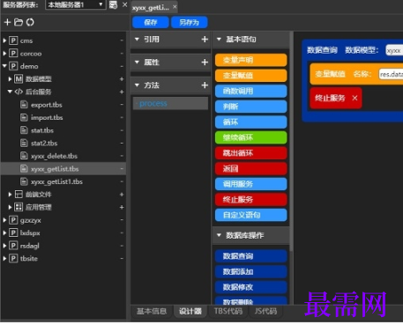Click the refresh icon in left toolbar
The width and height of the screenshot is (403, 332).
[30, 22]
